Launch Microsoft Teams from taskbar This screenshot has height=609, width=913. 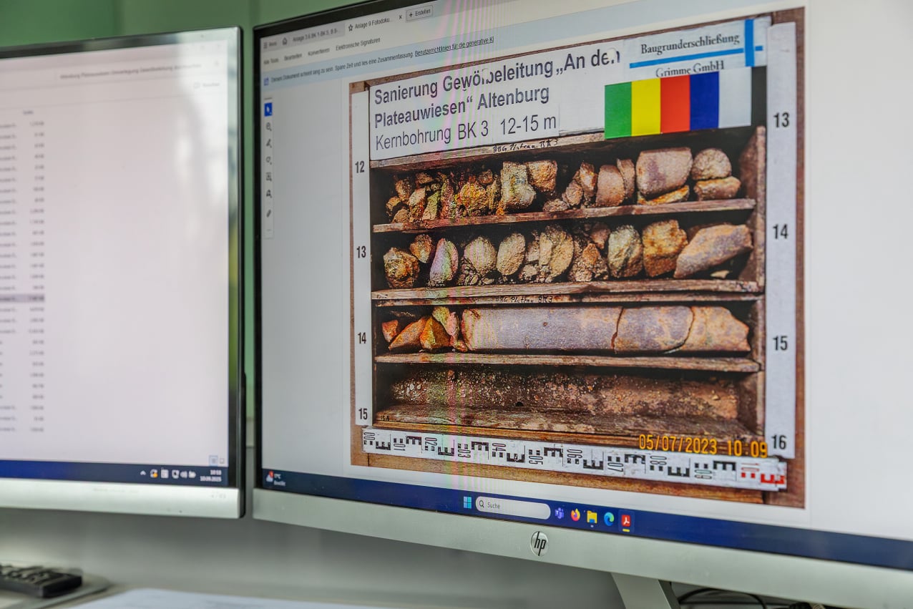558,513
